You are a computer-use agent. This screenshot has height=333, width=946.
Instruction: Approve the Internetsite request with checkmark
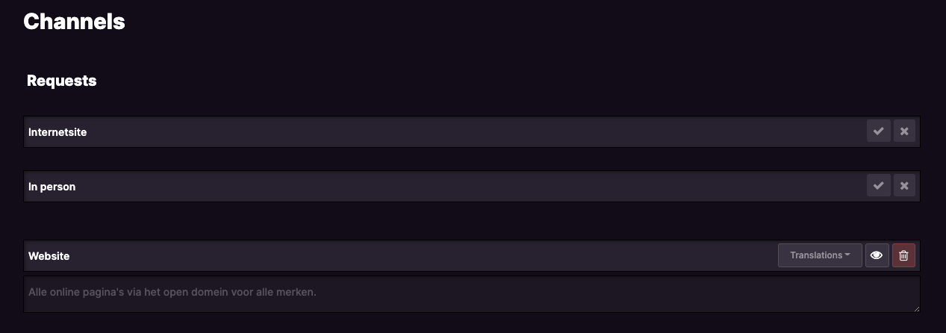point(879,131)
